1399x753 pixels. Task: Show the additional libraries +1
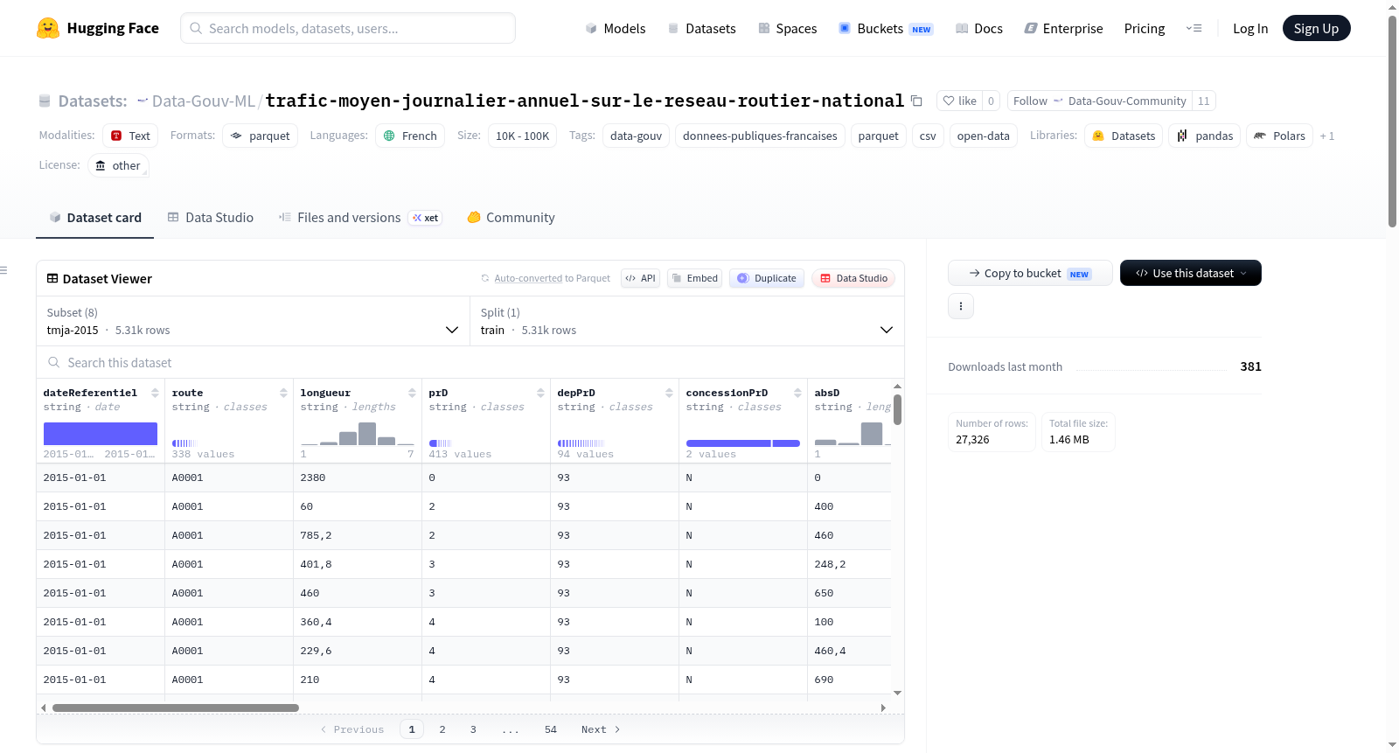point(1327,136)
